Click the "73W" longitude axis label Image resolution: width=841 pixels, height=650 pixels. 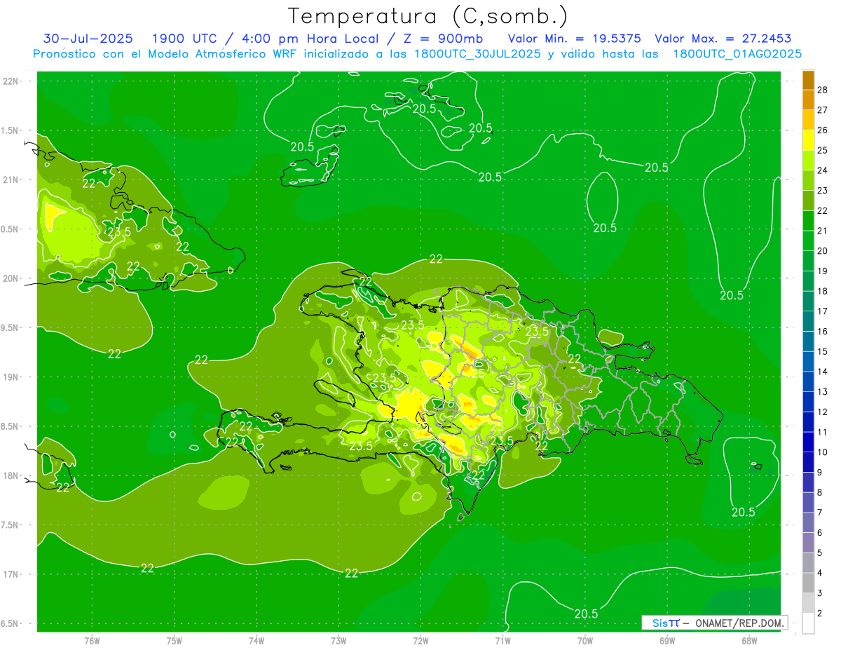point(339,640)
